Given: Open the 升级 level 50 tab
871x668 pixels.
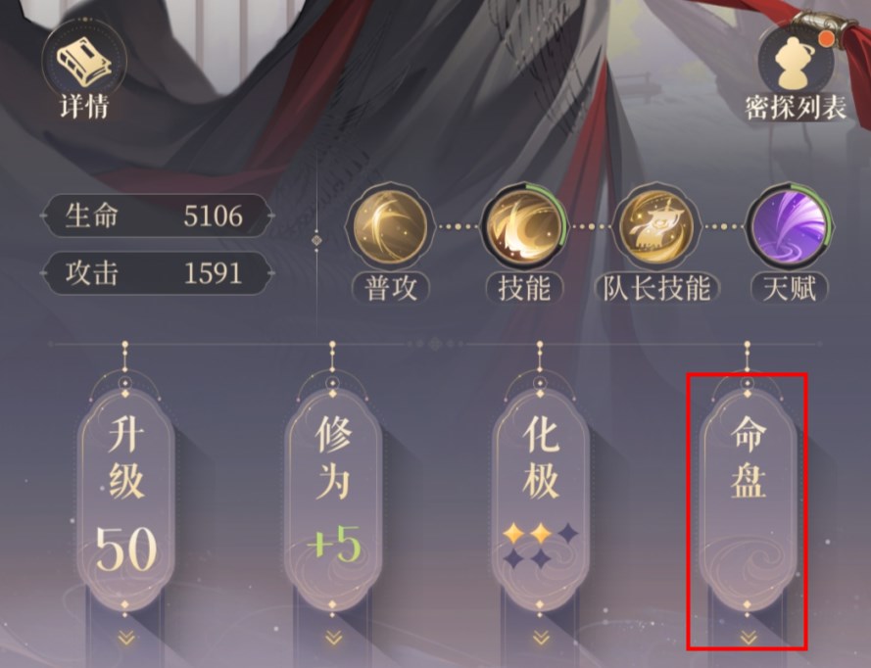Looking at the screenshot, I should pyautogui.click(x=125, y=497).
